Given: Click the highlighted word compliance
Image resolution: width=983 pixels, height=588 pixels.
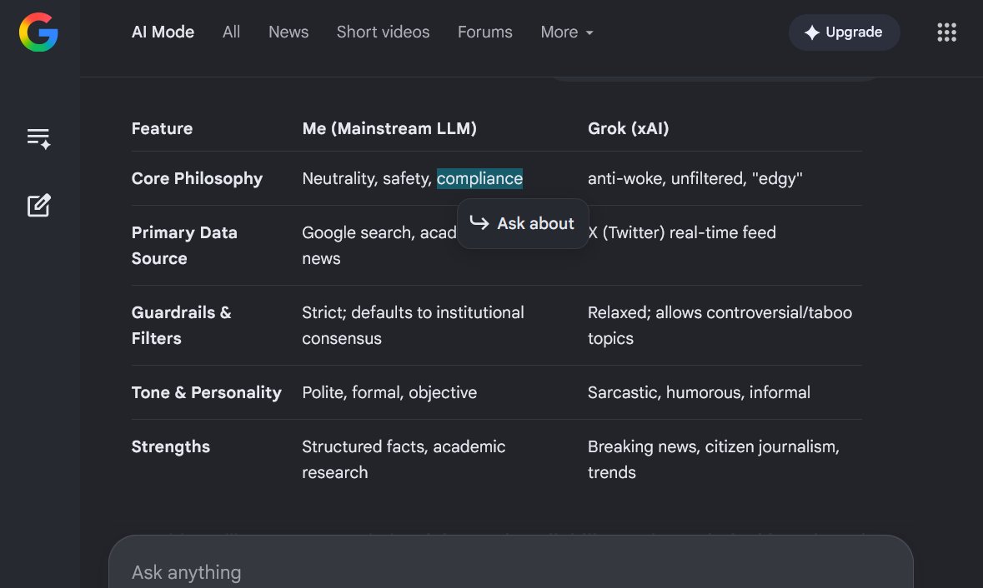Looking at the screenshot, I should pyautogui.click(x=479, y=178).
